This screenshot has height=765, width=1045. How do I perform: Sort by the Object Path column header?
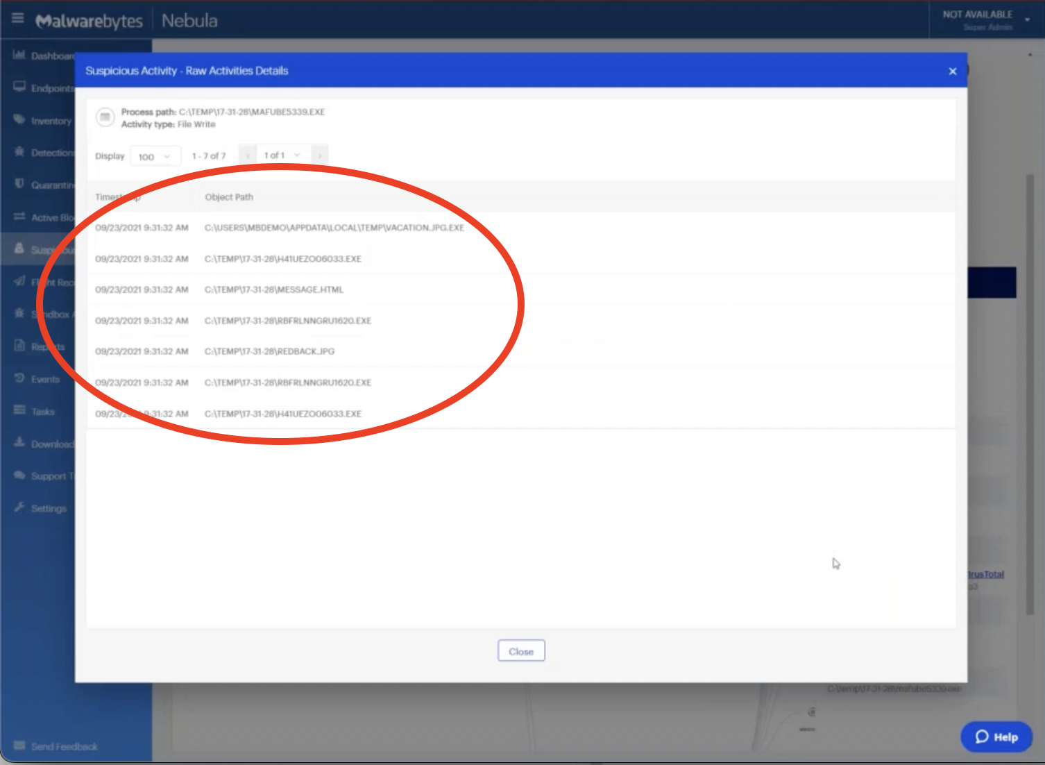point(229,197)
